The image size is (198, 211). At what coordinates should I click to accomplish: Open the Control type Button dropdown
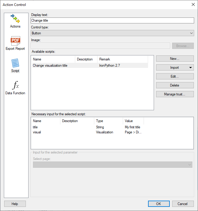(112, 33)
